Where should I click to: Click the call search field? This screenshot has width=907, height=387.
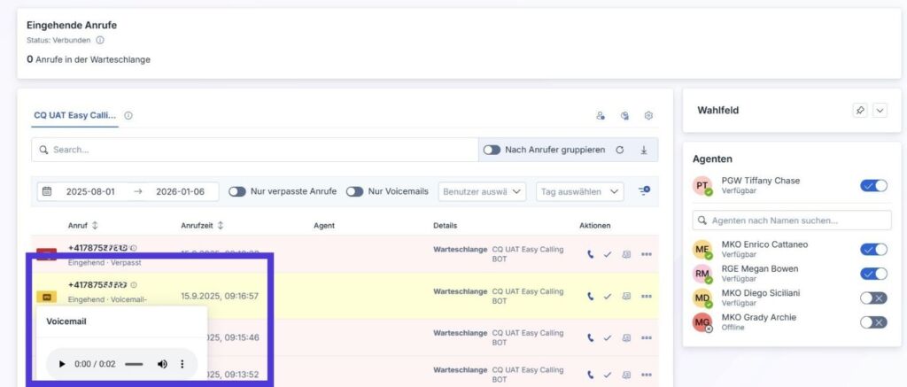[255, 150]
